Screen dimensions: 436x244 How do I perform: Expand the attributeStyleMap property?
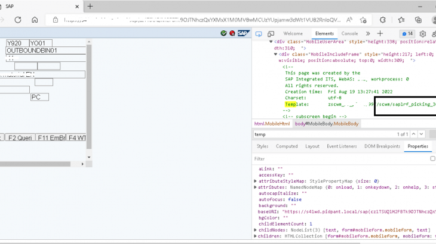pyautogui.click(x=256, y=181)
